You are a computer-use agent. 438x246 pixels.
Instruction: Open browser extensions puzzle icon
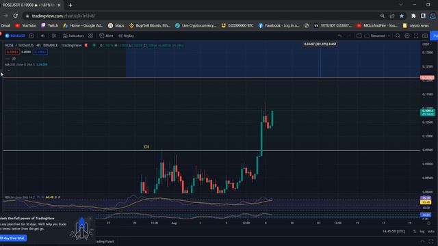pyautogui.click(x=413, y=16)
